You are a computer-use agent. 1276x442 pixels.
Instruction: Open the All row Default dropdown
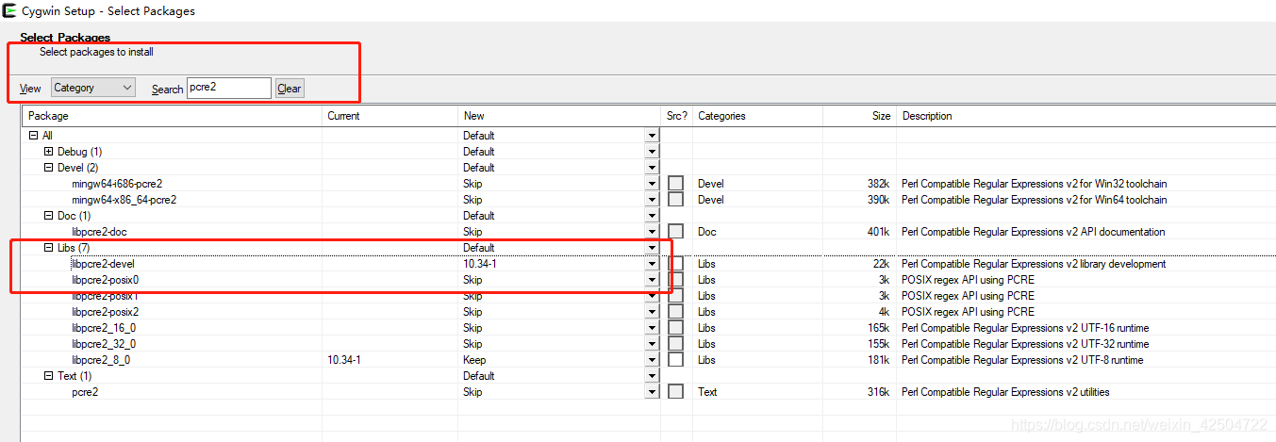(652, 136)
